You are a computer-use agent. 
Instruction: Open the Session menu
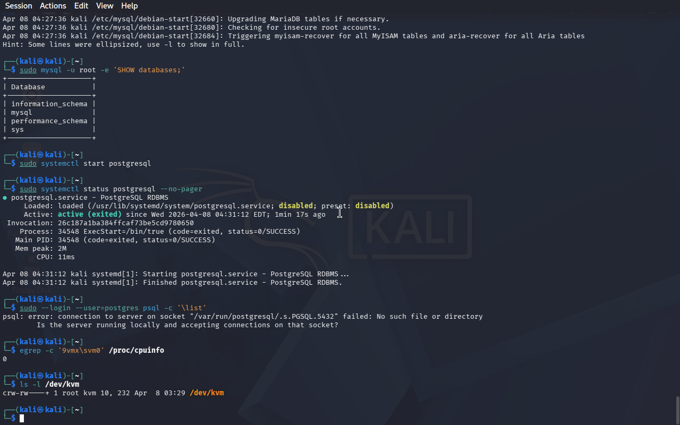(19, 6)
